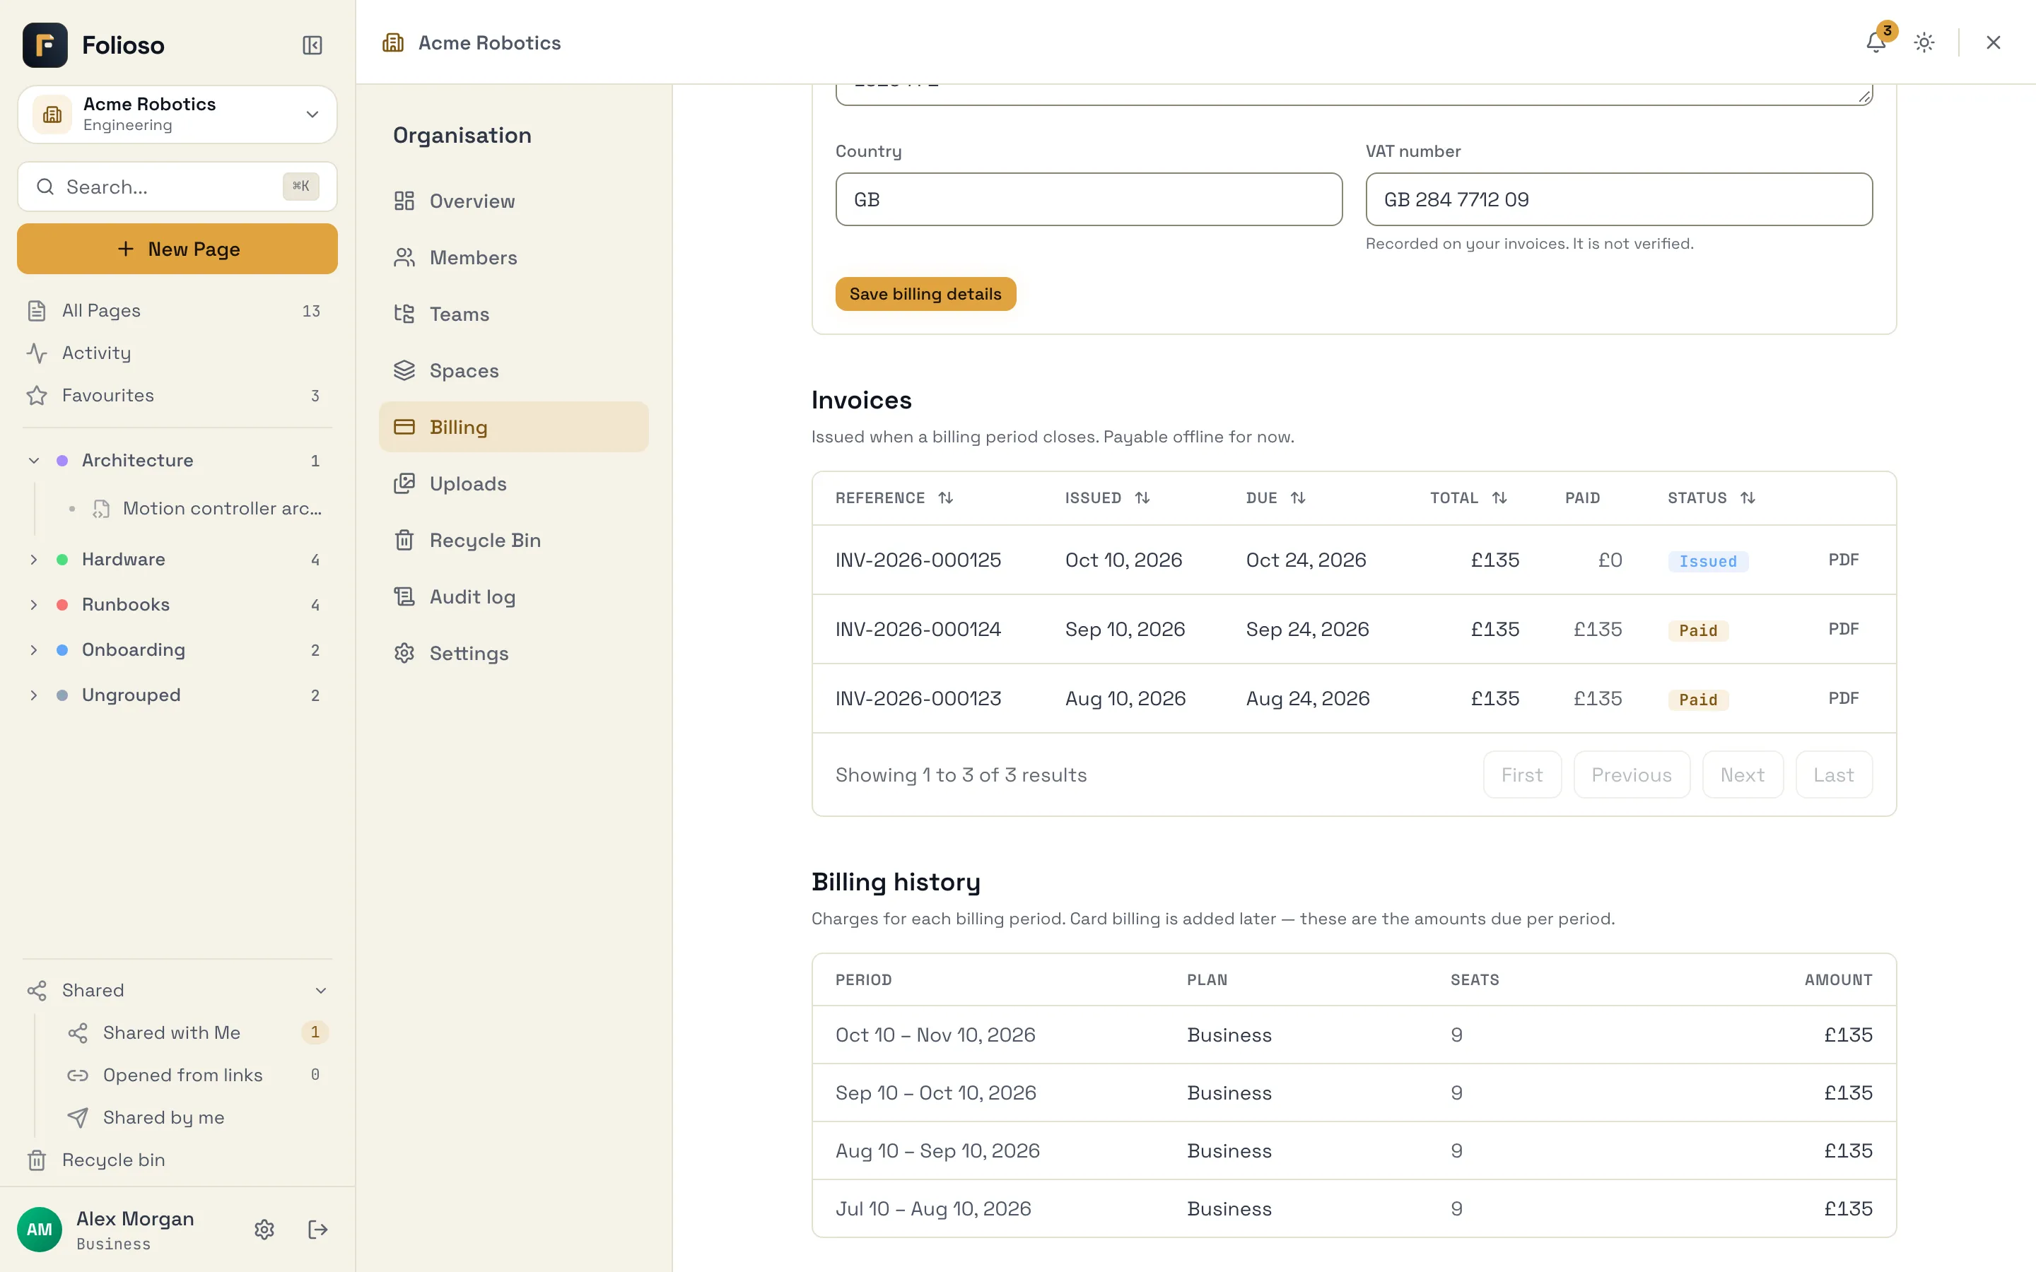Open the sidebar Recycle bin
This screenshot has width=2036, height=1272.
pyautogui.click(x=177, y=1159)
